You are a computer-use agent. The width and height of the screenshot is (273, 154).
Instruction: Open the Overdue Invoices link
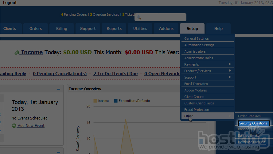coord(106,14)
